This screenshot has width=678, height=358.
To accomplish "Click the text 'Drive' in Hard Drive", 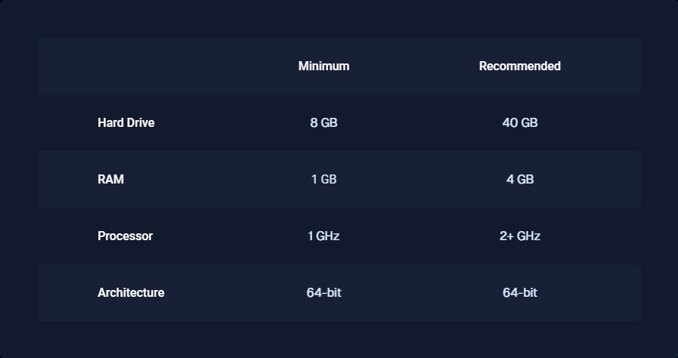I will 140,122.
